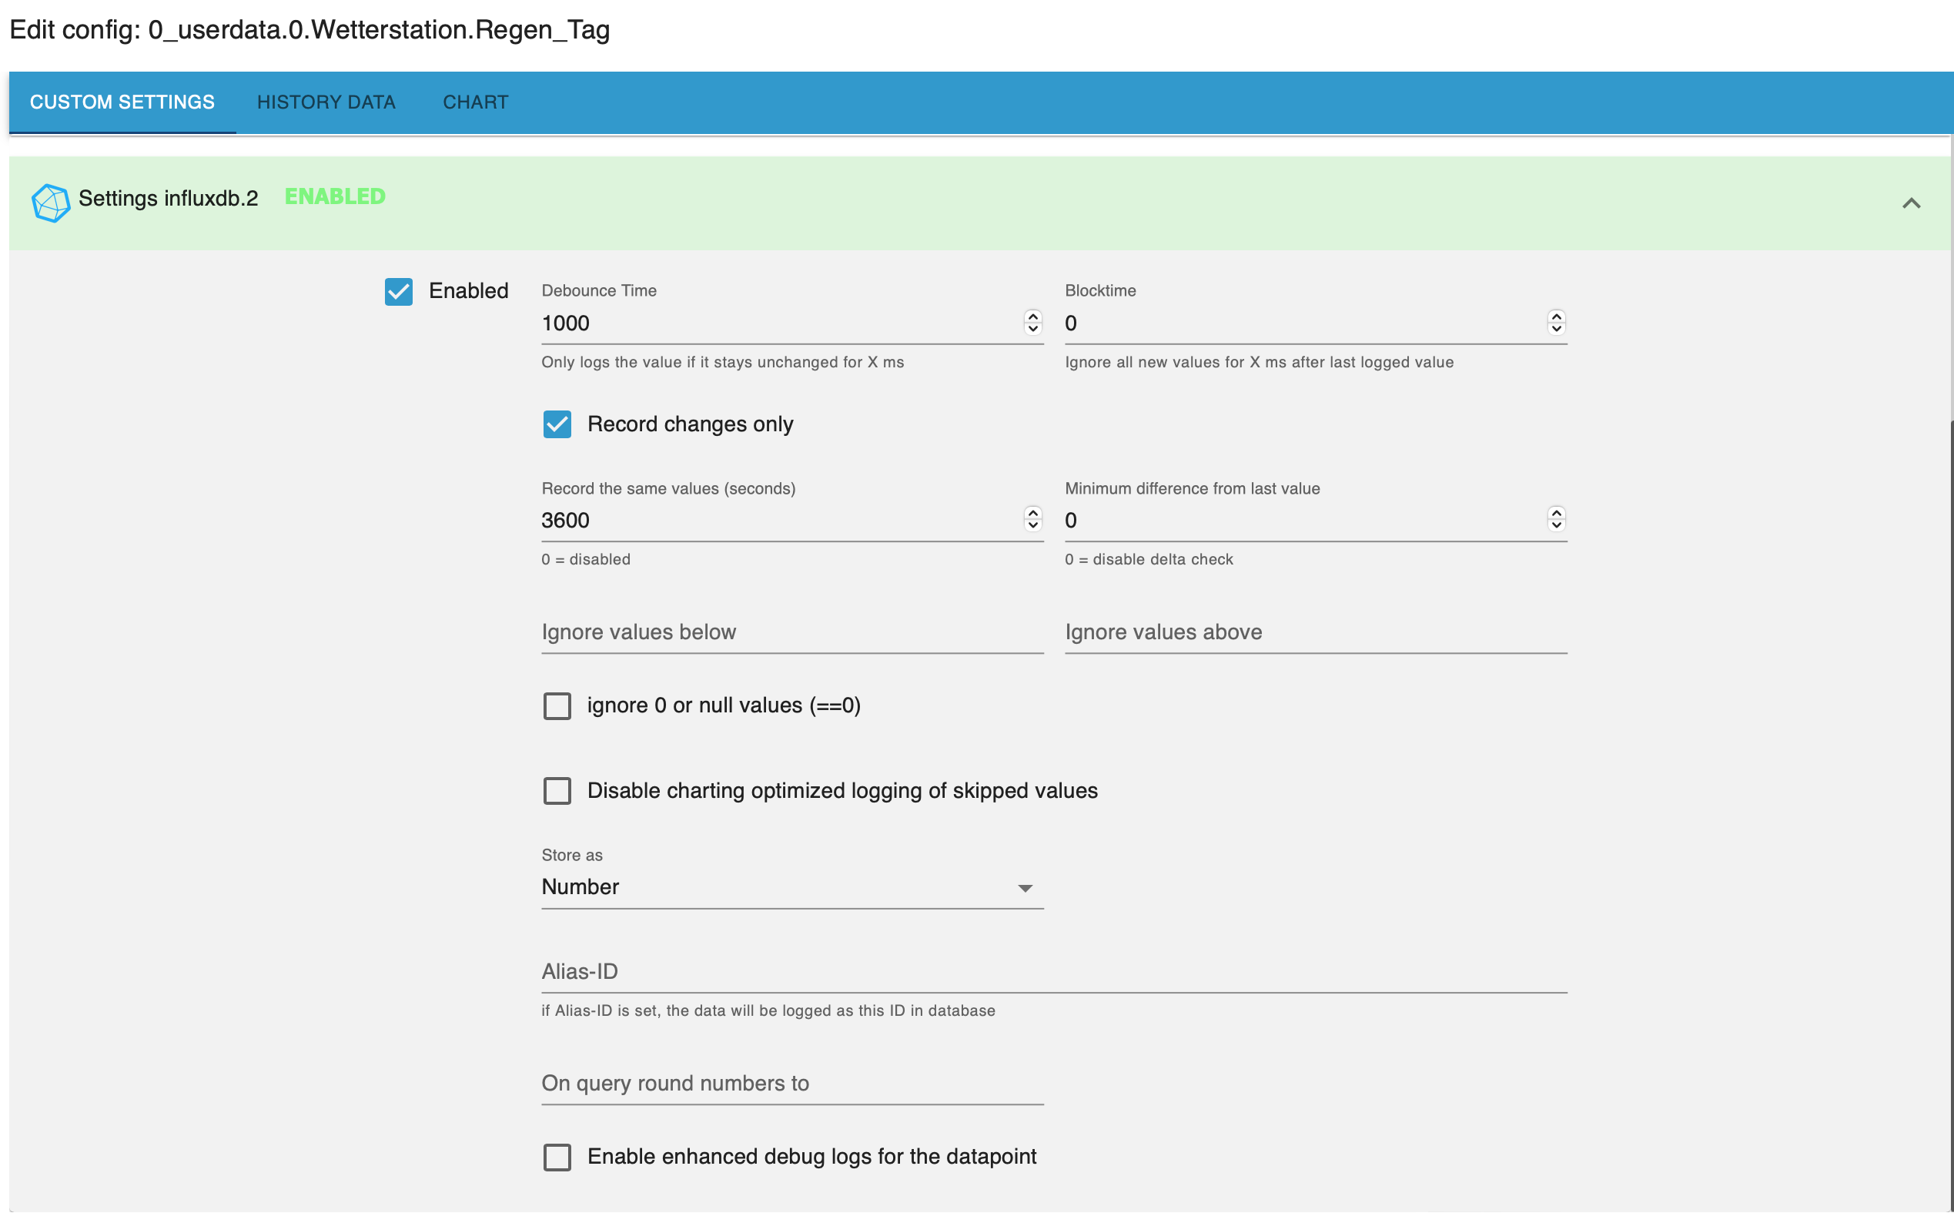The width and height of the screenshot is (1954, 1223).
Task: Click Blocktime stepper arrows
Action: click(x=1555, y=322)
